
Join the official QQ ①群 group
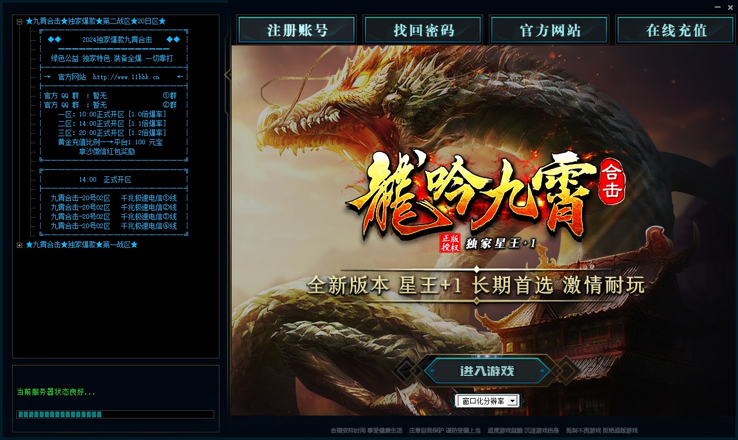169,95
